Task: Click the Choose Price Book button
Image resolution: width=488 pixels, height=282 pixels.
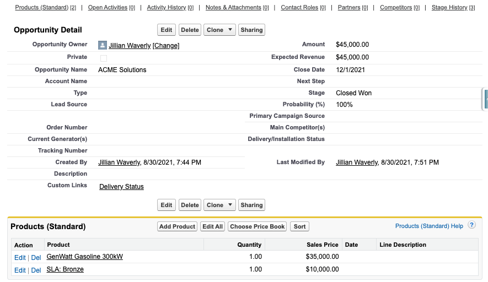Action: pyautogui.click(x=258, y=226)
